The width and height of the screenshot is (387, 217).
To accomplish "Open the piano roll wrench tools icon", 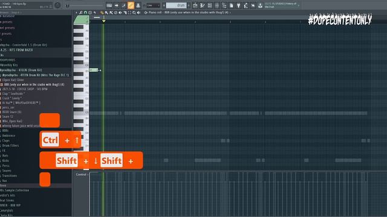I will pyautogui.click(x=80, y=13).
